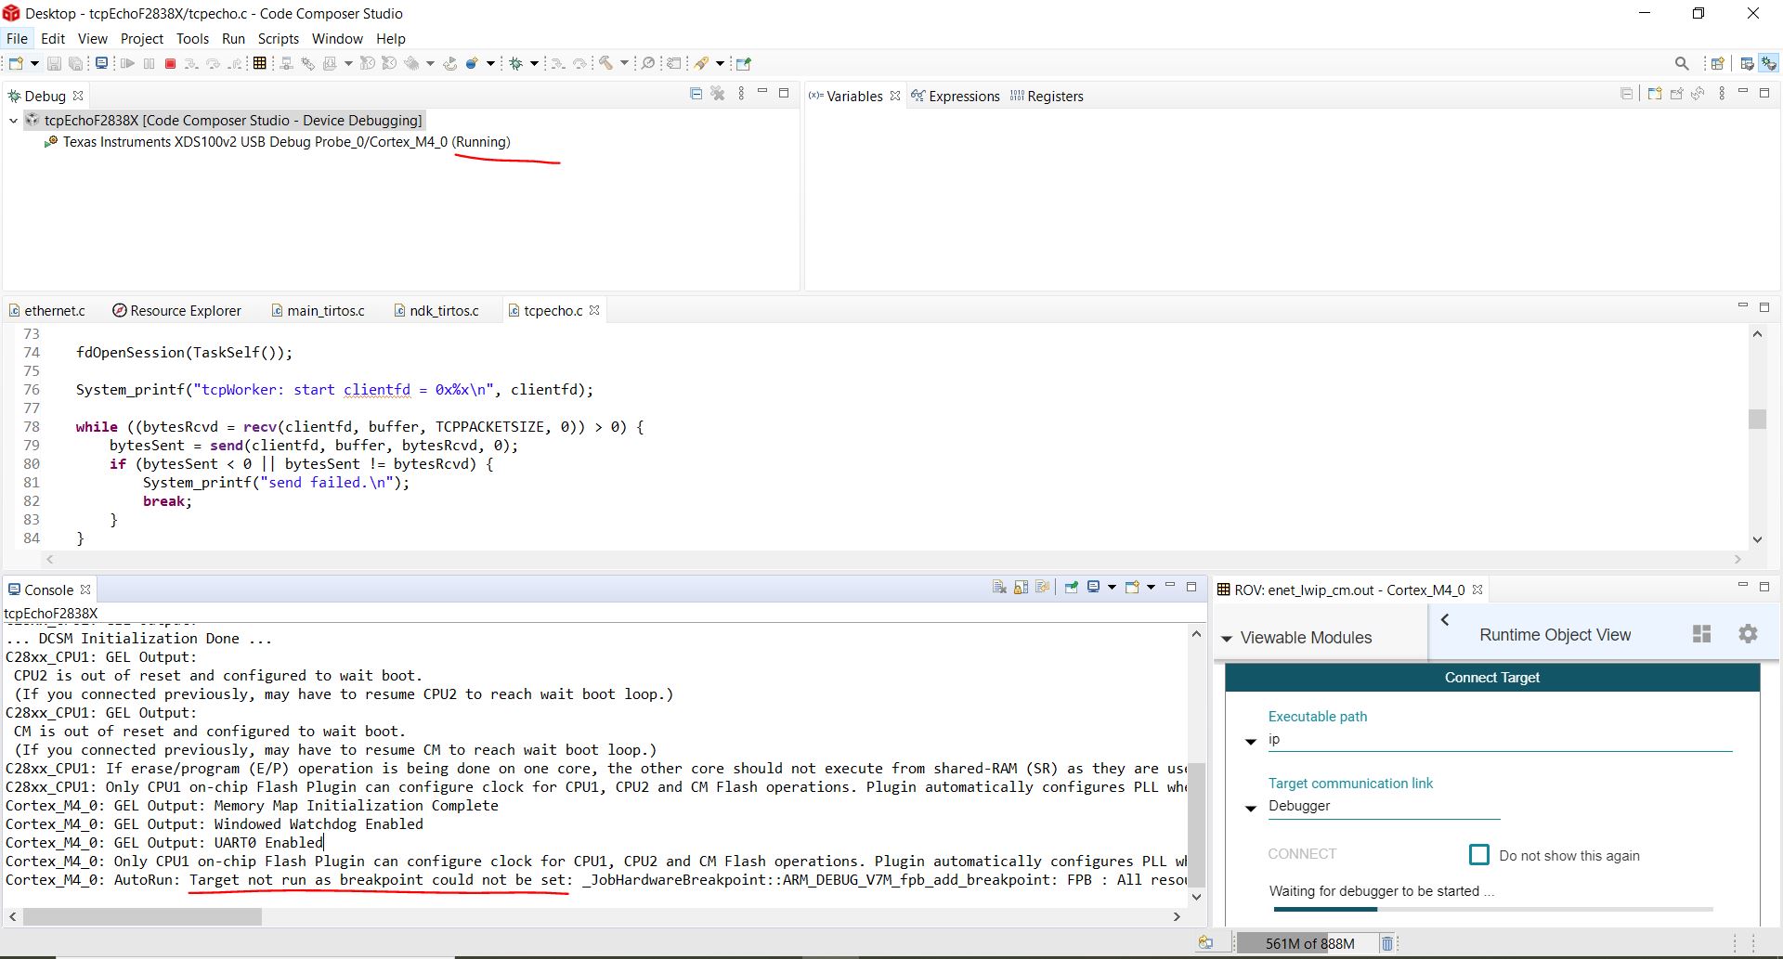Open the Executable path dropdown arrow

1251,742
